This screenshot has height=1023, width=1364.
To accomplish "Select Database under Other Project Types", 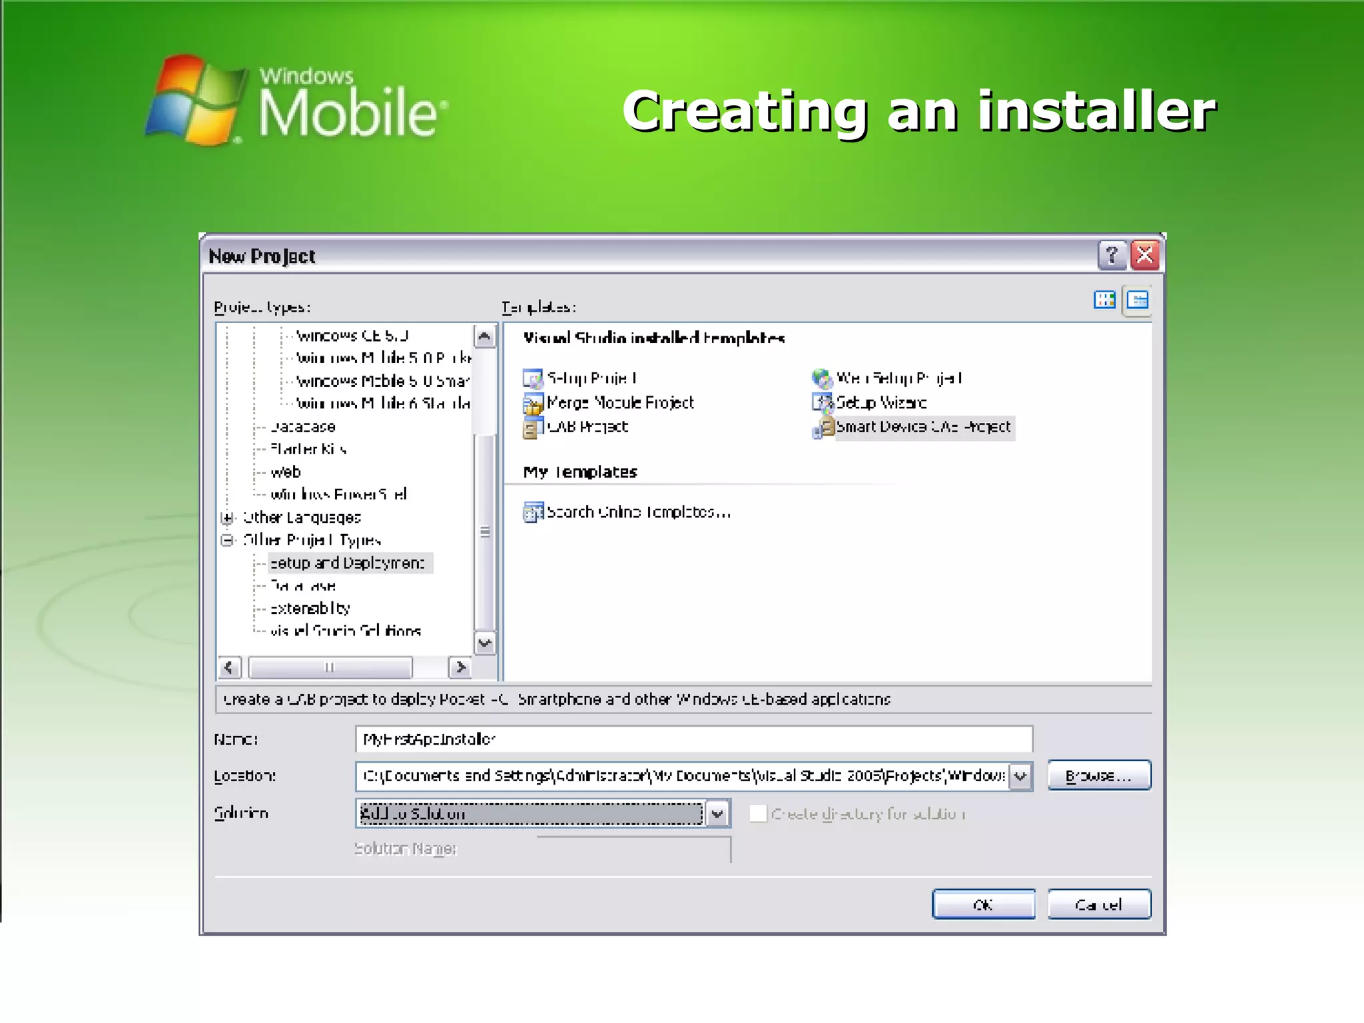I will coord(303,586).
